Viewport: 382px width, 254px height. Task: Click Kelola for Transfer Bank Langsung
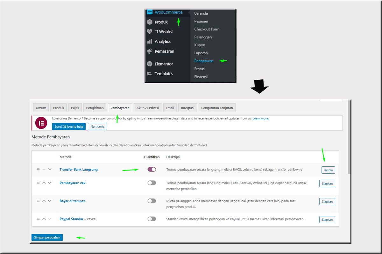click(328, 170)
